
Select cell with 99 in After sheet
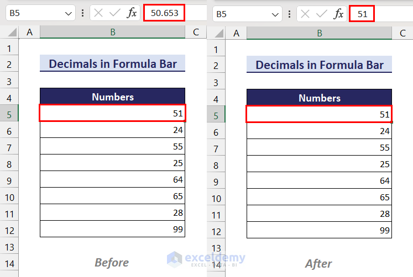(319, 230)
